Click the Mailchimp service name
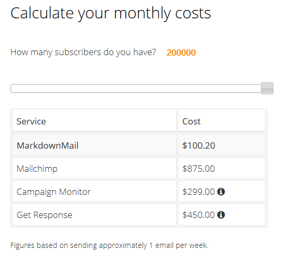290x260 pixels. click(x=37, y=169)
